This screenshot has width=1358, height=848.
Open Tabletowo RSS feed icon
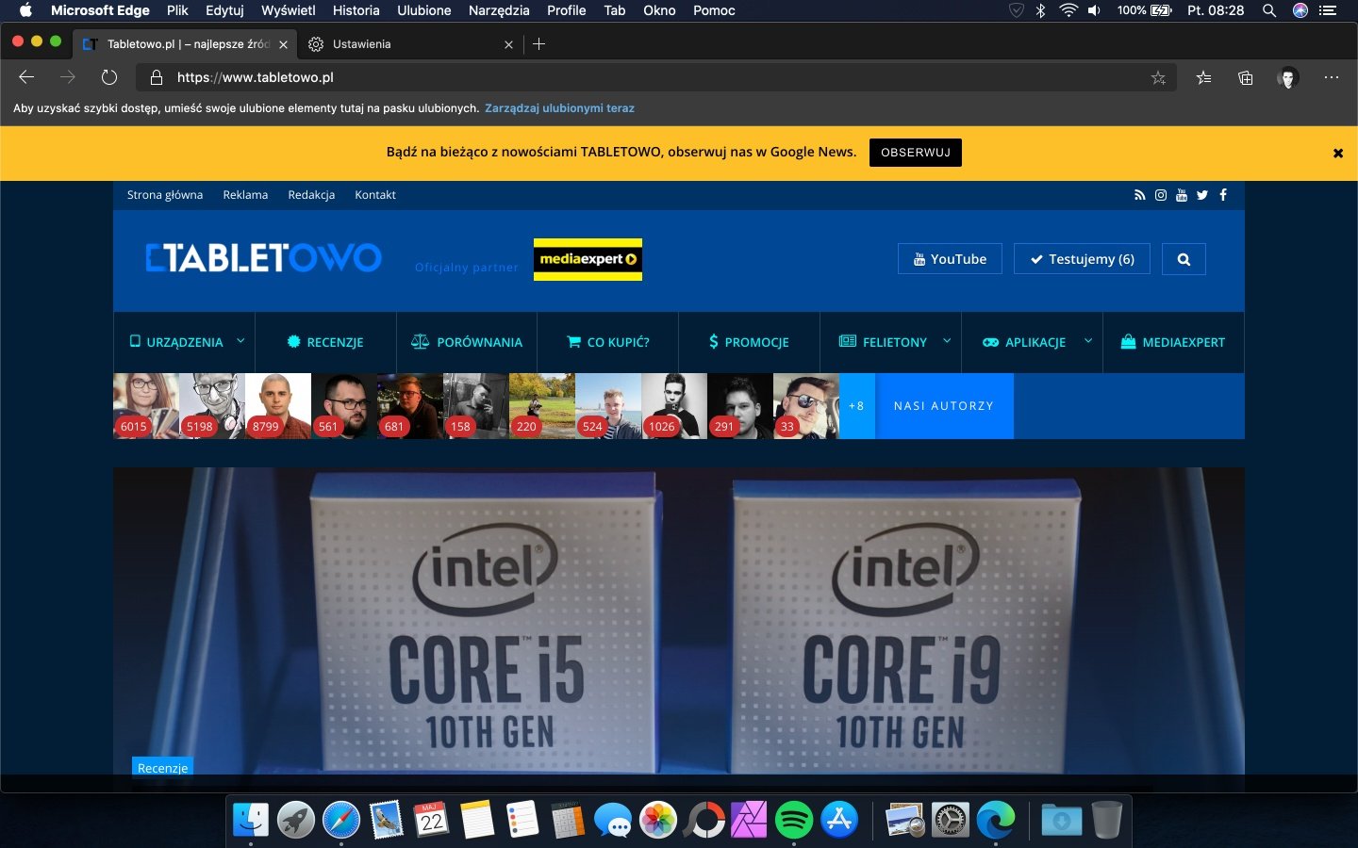[x=1139, y=195]
